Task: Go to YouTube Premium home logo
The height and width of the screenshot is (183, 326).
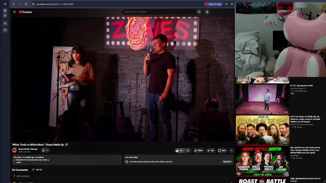Action: [x=25, y=12]
